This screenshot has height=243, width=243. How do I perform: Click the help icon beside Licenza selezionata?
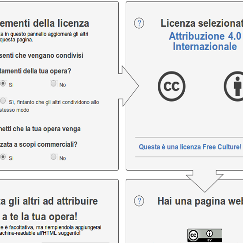(139, 23)
